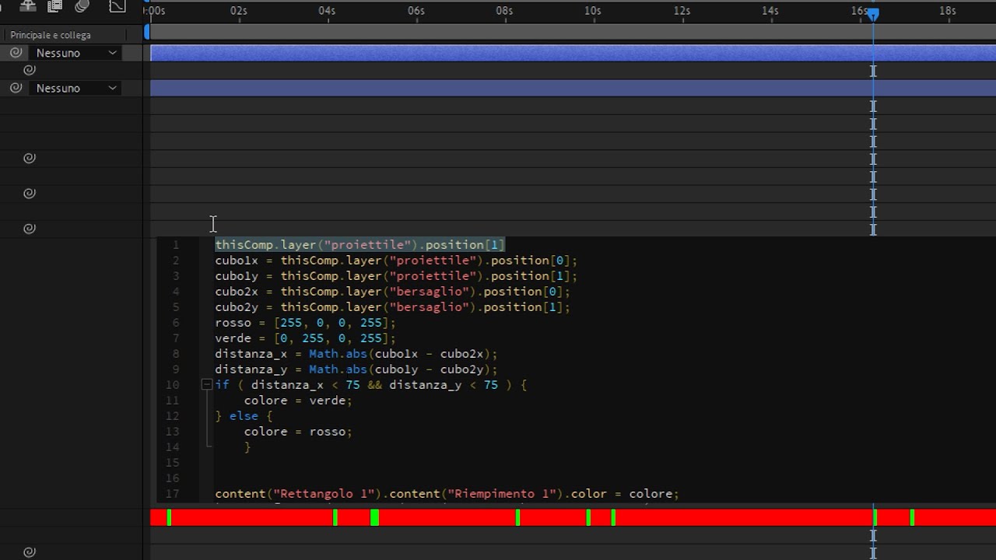The height and width of the screenshot is (560, 996).
Task: Click the highlighted expression on line 1
Action: [360, 244]
